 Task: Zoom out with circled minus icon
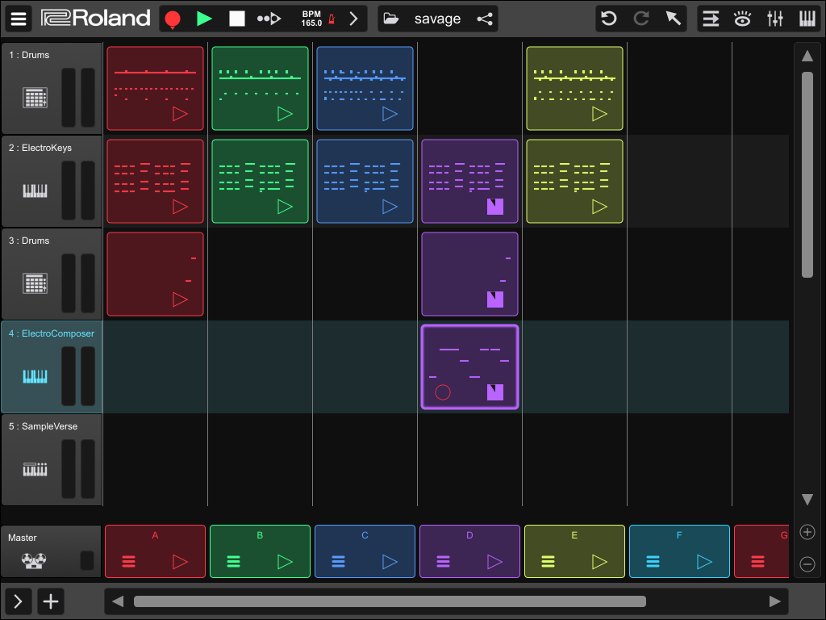click(807, 564)
